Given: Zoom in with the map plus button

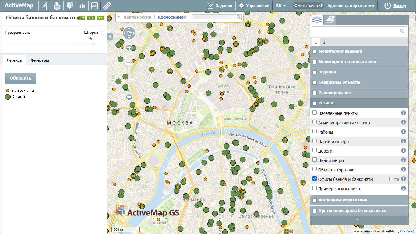Looking at the screenshot, I should (129, 48).
